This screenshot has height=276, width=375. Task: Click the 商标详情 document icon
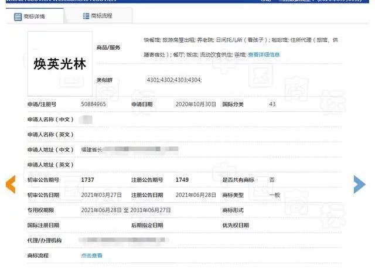tap(18, 17)
